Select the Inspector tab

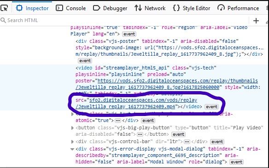[32, 8]
